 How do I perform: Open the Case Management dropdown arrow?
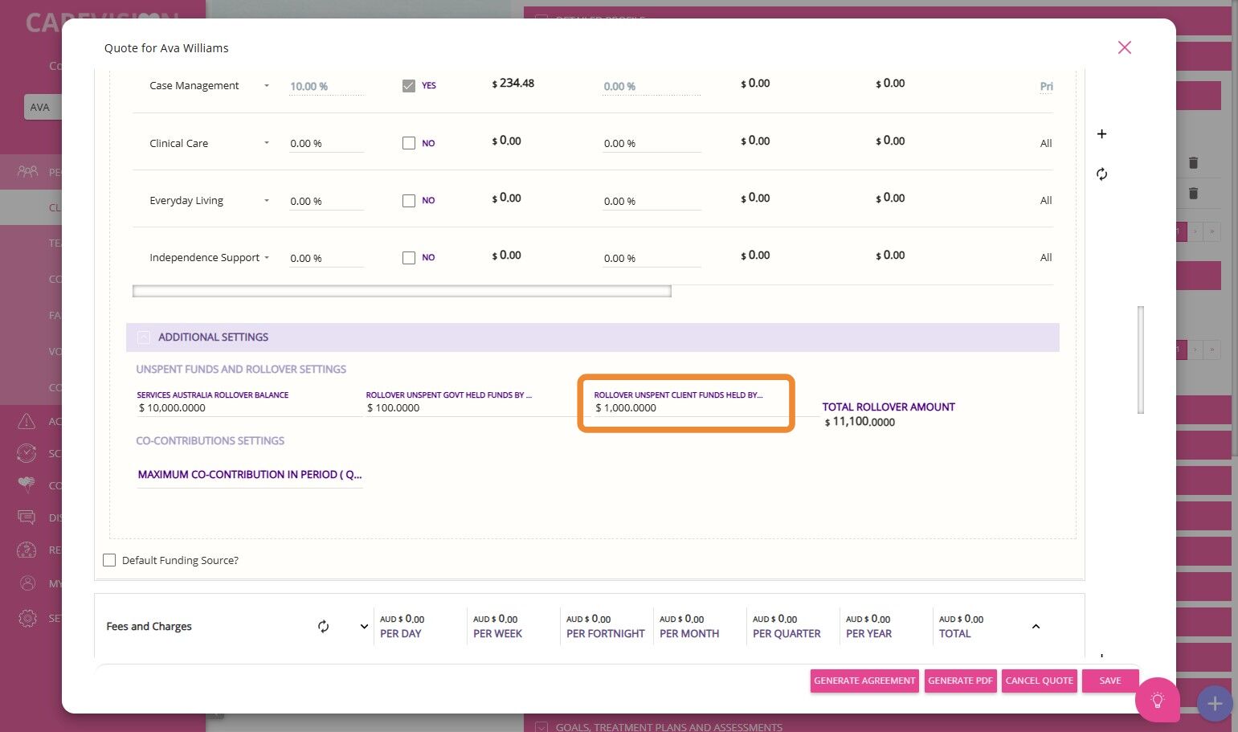click(x=267, y=85)
